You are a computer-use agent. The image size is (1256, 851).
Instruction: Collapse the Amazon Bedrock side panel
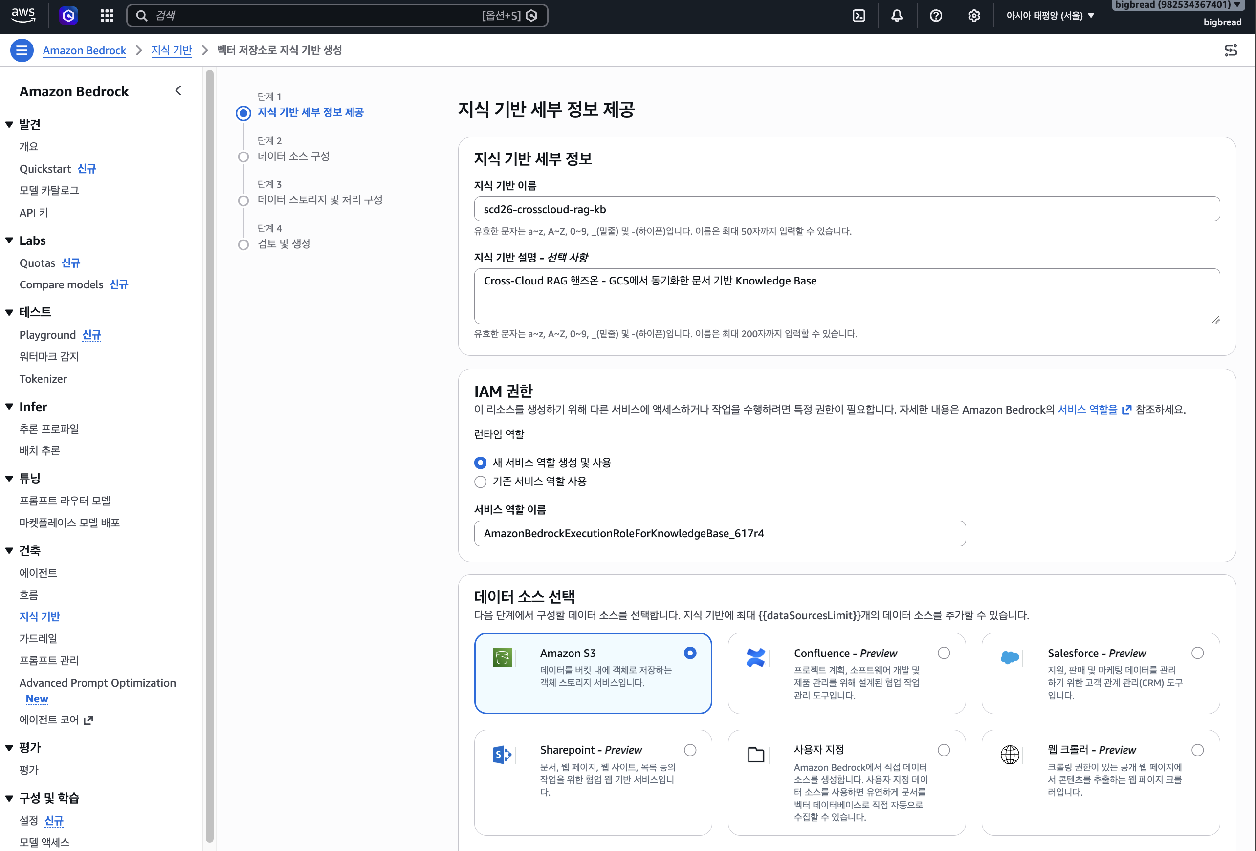(178, 90)
